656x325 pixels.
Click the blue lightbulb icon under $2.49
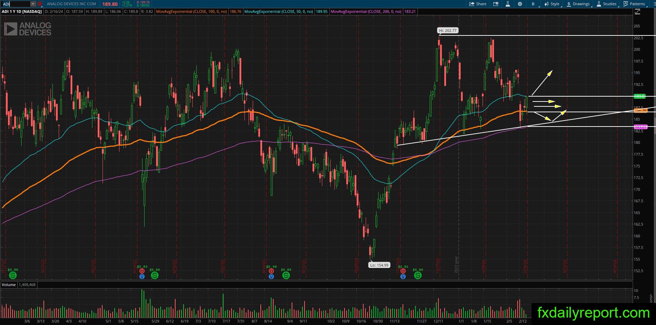coord(271,277)
